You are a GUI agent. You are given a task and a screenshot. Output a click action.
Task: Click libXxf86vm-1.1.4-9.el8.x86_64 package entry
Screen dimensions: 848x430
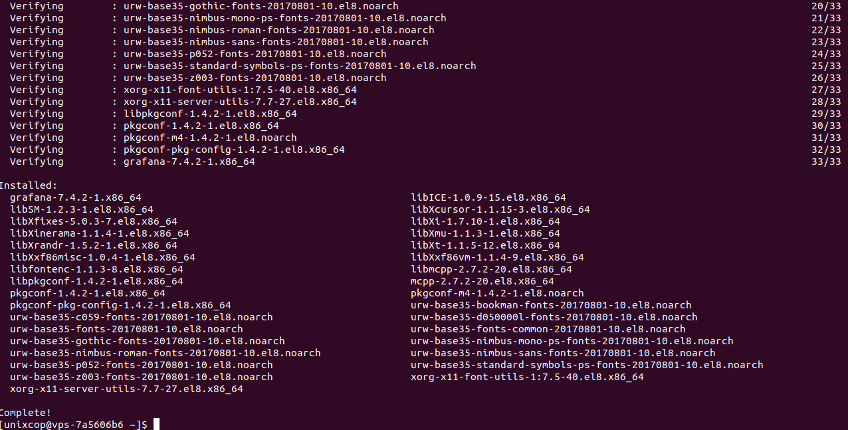pos(497,257)
